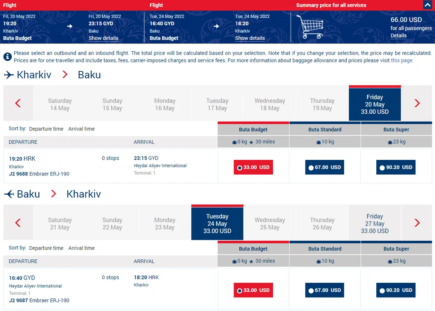Click the Kharkiv–Baku outbound airplane icon
Viewport: 435px width, 311px height.
point(9,75)
